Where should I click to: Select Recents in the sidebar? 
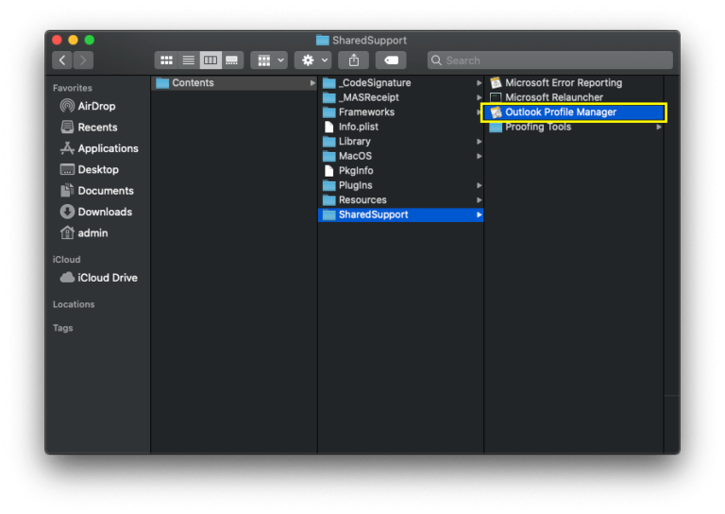[x=97, y=128]
